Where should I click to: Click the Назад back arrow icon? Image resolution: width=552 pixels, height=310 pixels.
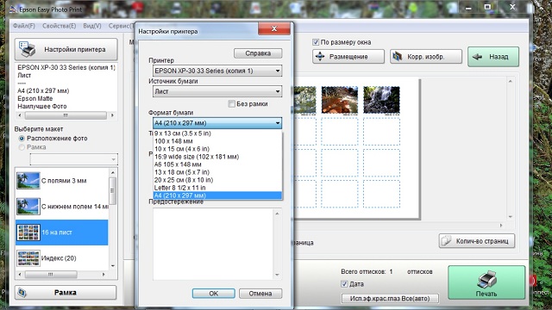tap(477, 57)
